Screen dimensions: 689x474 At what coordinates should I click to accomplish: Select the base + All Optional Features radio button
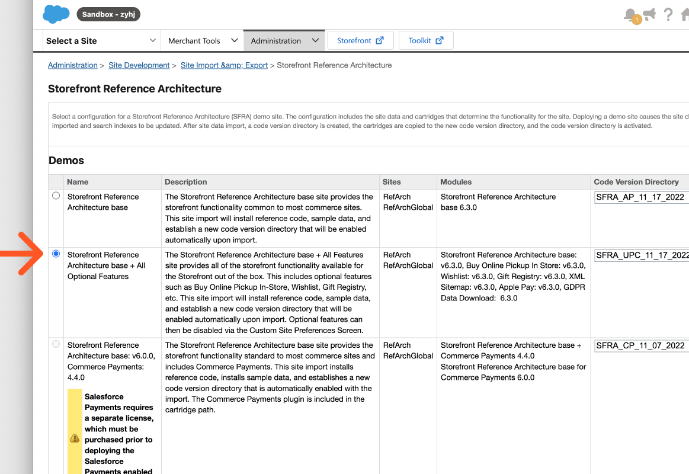click(56, 254)
